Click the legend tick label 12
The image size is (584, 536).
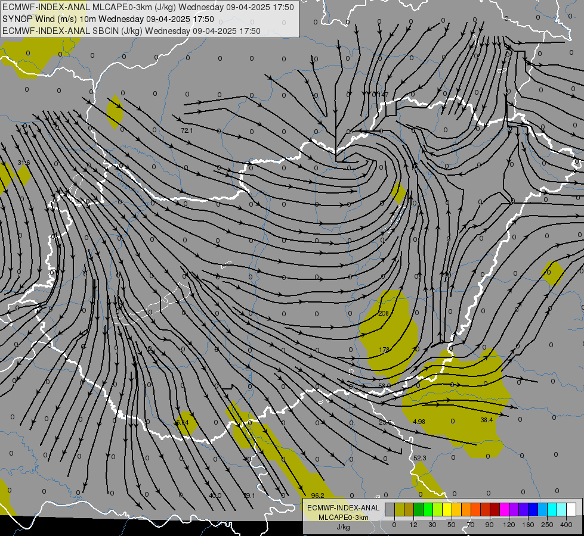click(413, 525)
